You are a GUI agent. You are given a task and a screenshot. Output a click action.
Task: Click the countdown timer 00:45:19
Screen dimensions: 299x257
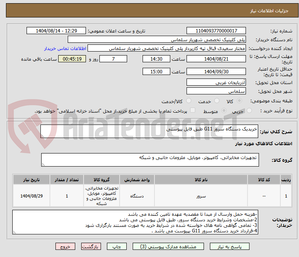[72, 59]
